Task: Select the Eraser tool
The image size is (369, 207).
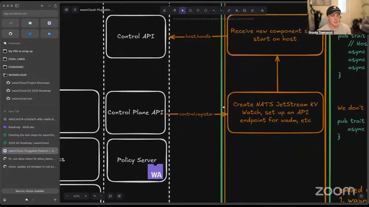Action: (252, 10)
